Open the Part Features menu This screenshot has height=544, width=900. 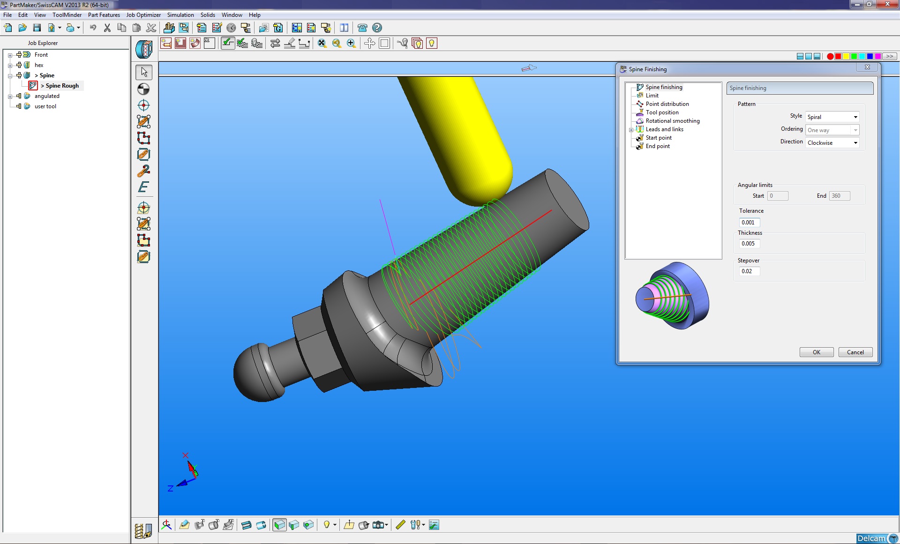(104, 15)
